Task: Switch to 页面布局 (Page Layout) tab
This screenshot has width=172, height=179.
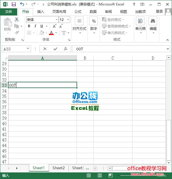Action: (59, 12)
